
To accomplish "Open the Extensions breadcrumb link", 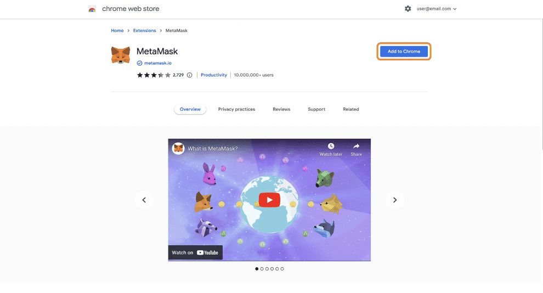I will [x=144, y=31].
